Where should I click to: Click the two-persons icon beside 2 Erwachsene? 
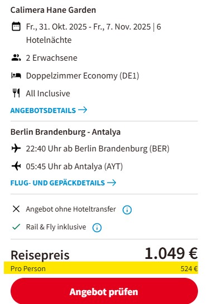16,57
